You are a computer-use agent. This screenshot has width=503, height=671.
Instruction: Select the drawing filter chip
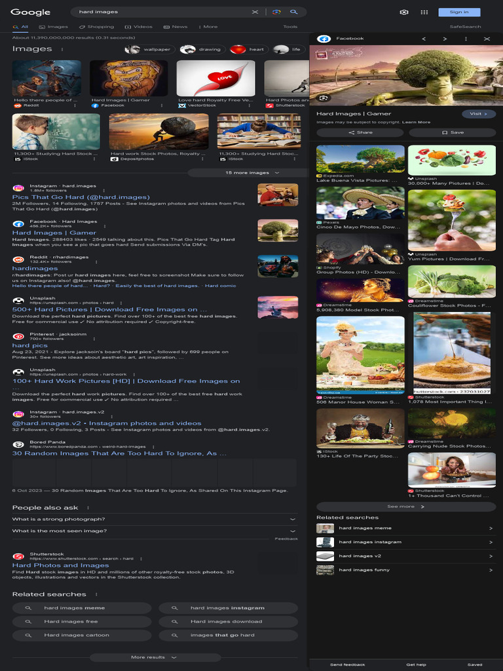click(203, 49)
